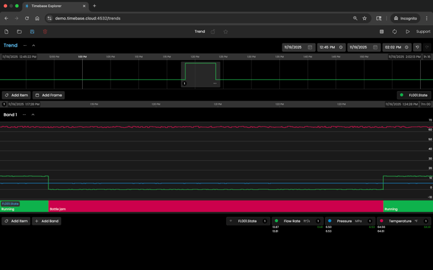Open trend using the folder icon
433x270 pixels.
coord(19,32)
